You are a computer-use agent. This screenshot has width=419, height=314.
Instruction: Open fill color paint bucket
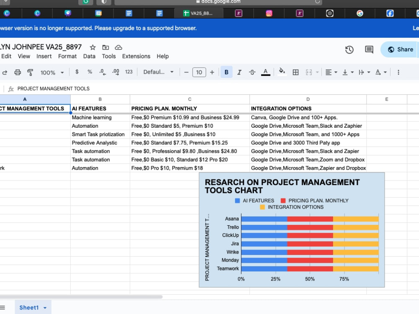pos(282,72)
